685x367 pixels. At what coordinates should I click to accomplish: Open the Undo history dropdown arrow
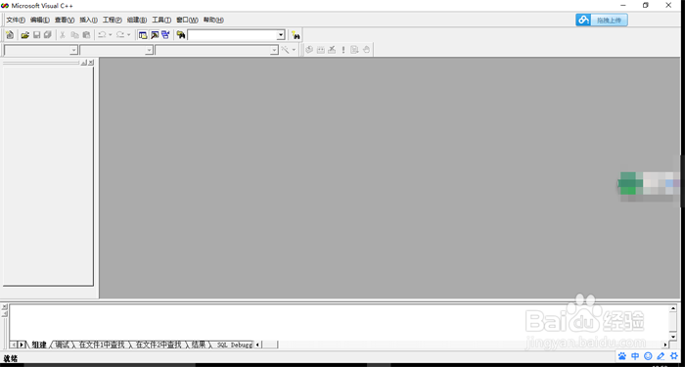(111, 35)
